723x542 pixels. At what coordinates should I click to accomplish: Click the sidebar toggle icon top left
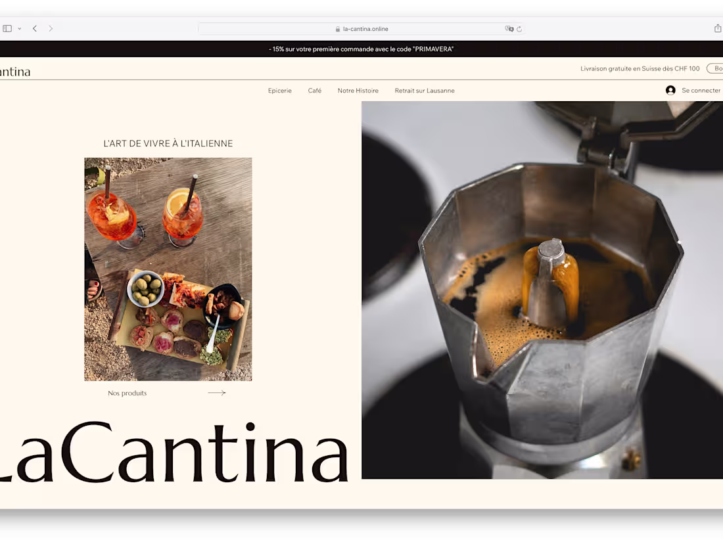[x=7, y=28]
